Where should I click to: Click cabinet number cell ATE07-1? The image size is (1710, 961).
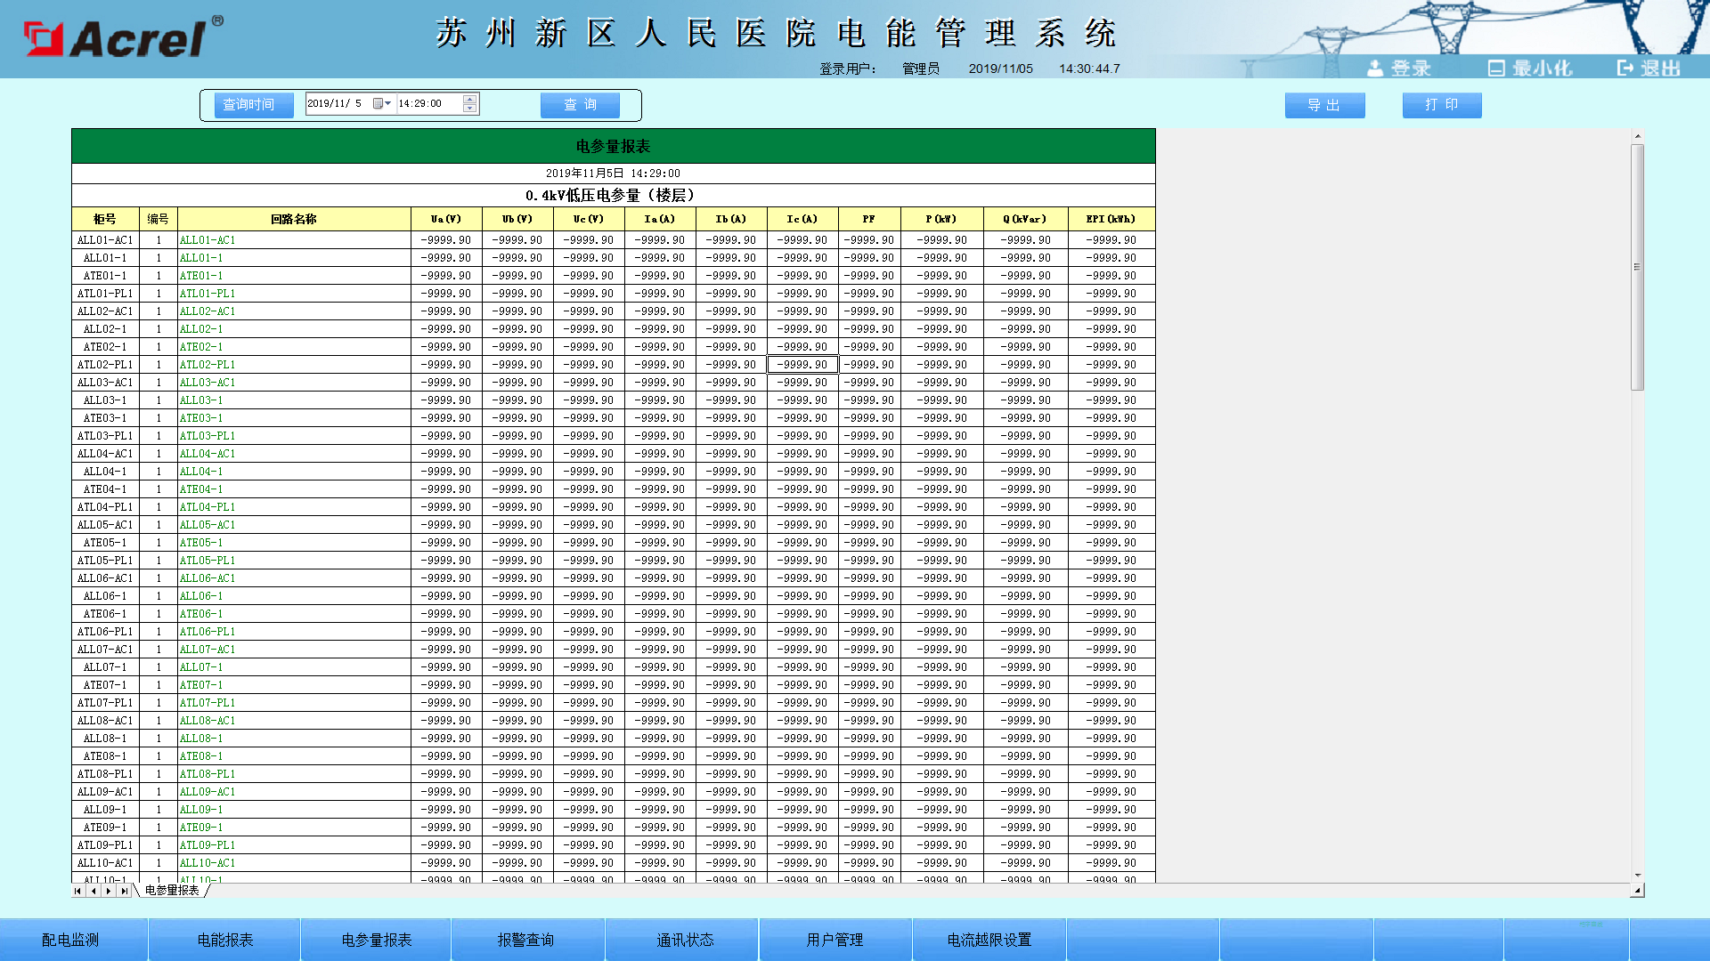tap(105, 685)
